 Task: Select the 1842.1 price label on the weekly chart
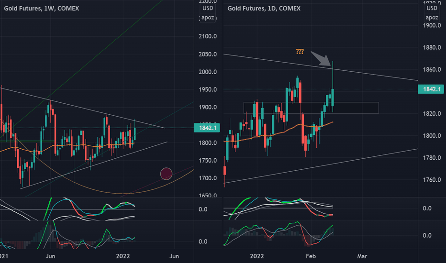click(x=207, y=128)
